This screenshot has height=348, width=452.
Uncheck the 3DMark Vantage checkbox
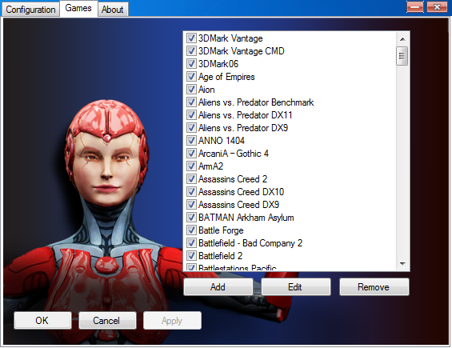click(x=191, y=38)
